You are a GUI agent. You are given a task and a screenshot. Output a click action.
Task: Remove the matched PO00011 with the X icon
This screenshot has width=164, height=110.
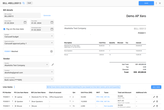pos(51,51)
